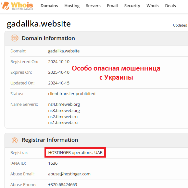
Task: Open the Servers menu
Action: 93,6
